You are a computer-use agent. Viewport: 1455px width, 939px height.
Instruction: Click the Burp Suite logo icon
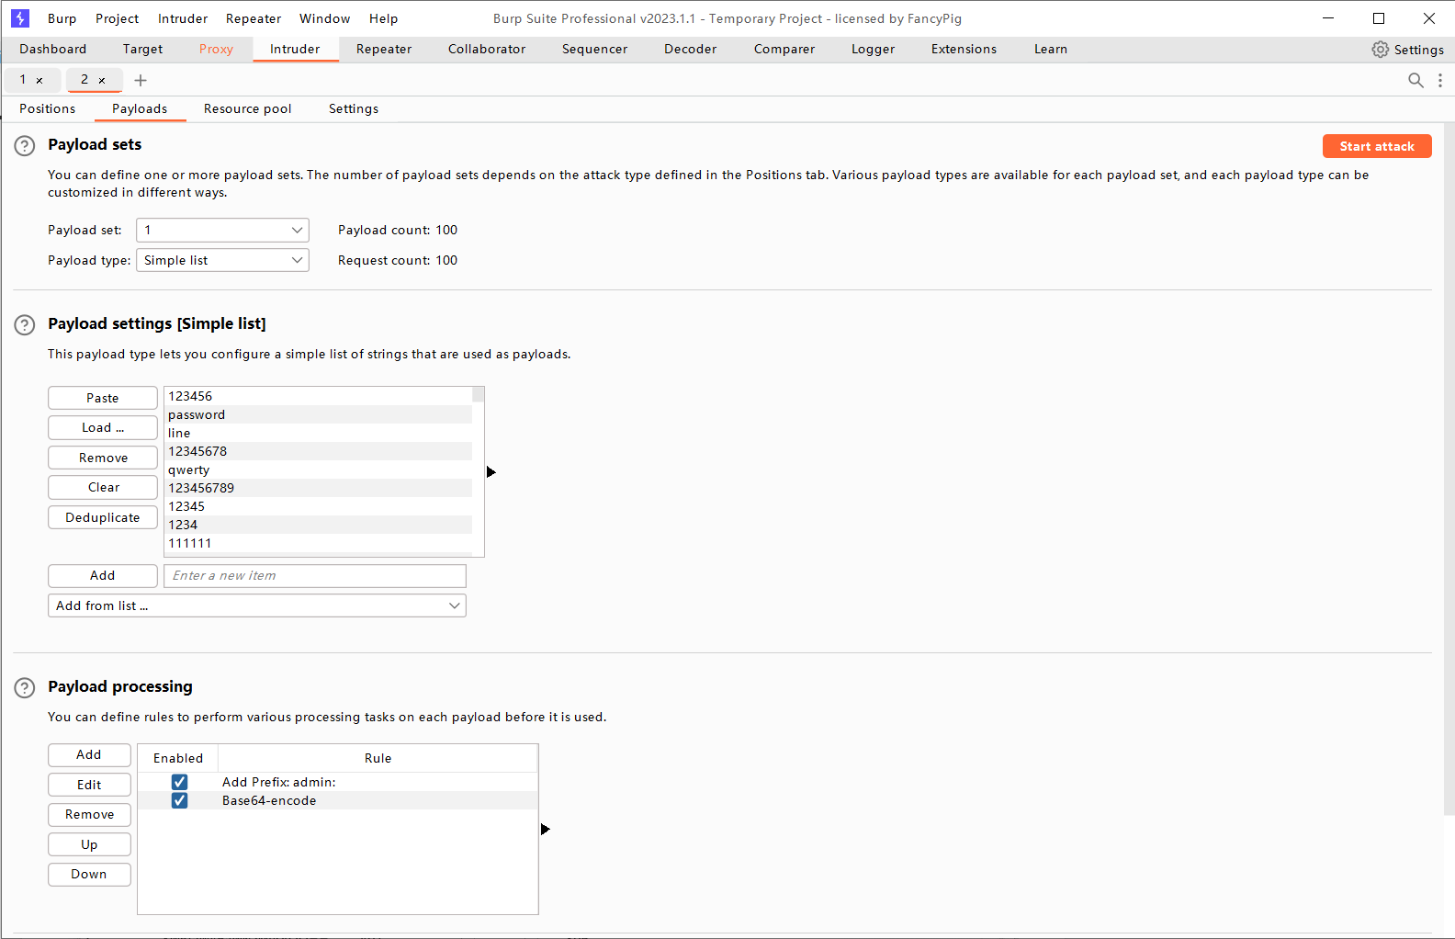(x=20, y=18)
